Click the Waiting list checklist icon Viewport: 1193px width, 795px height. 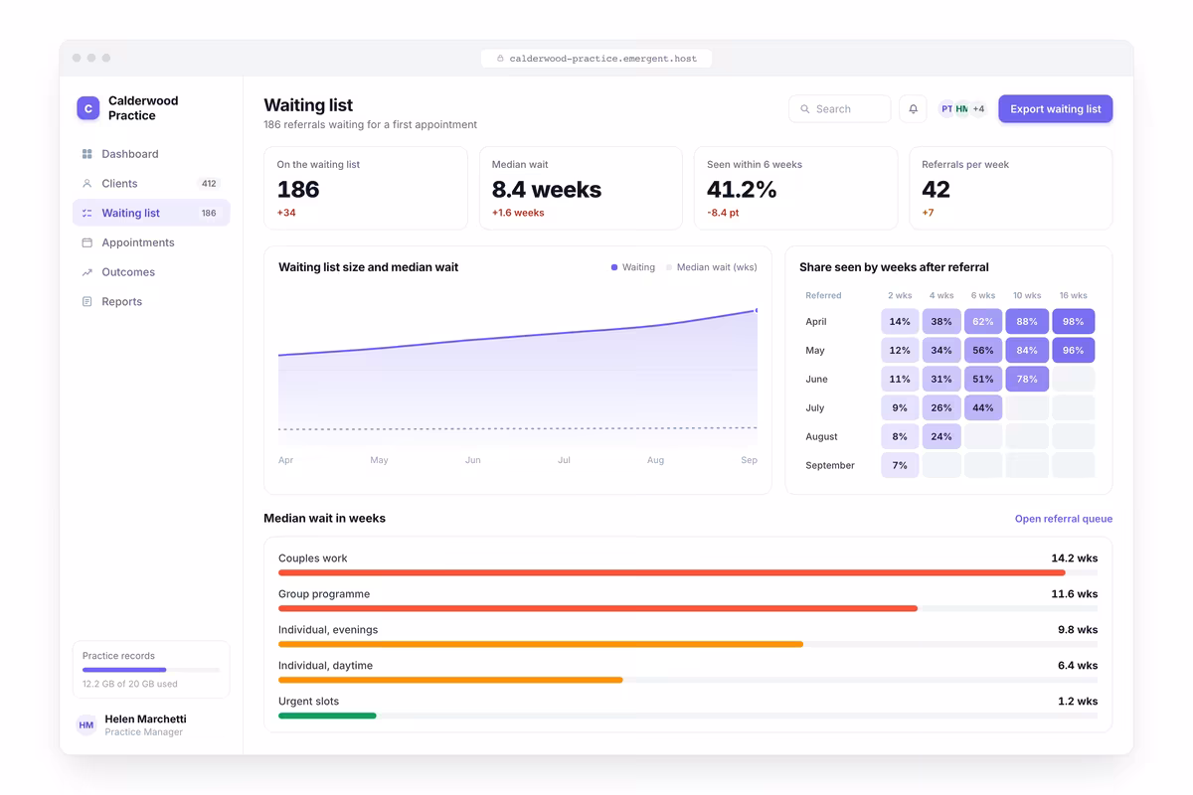click(x=86, y=213)
